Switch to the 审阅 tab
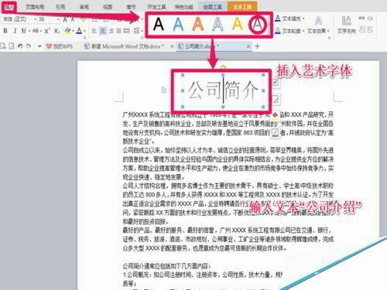 (84, 7)
